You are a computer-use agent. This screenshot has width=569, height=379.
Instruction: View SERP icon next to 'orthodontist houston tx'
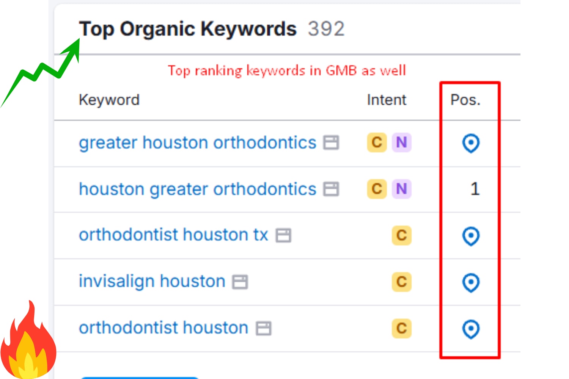[x=283, y=235]
